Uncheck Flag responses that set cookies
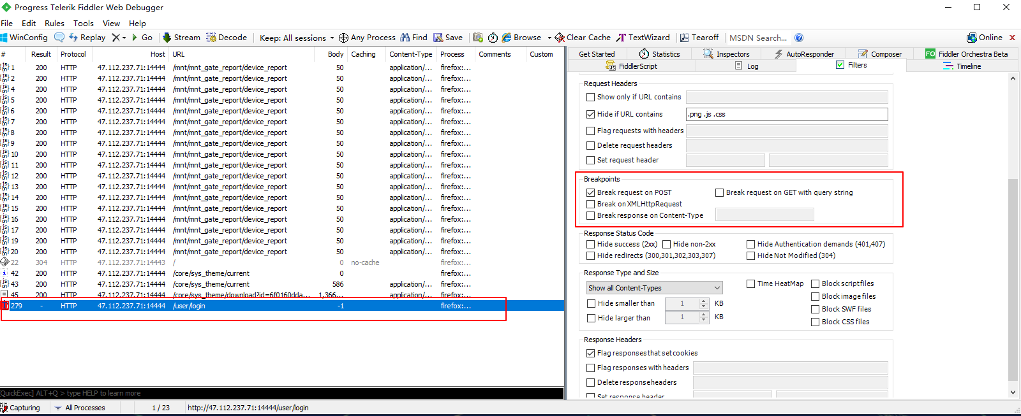This screenshot has width=1021, height=416. tap(590, 353)
